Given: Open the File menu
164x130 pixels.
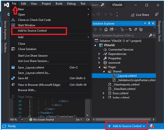Looking at the screenshot, I should [x=14, y=4].
